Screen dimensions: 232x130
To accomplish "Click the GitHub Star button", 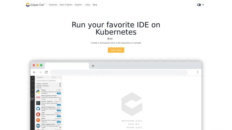I will point(110,39).
